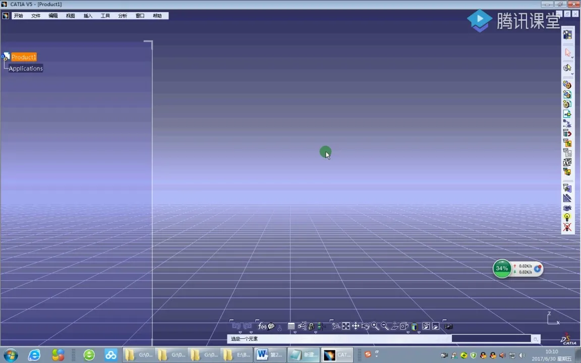Open the Undo sub-toolbar dropdown arrow
Image resolution: width=581 pixels, height=363 pixels.
point(241,332)
